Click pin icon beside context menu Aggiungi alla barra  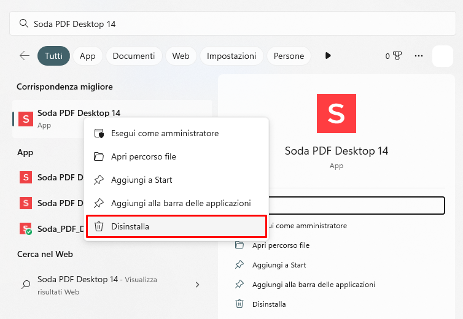(99, 203)
